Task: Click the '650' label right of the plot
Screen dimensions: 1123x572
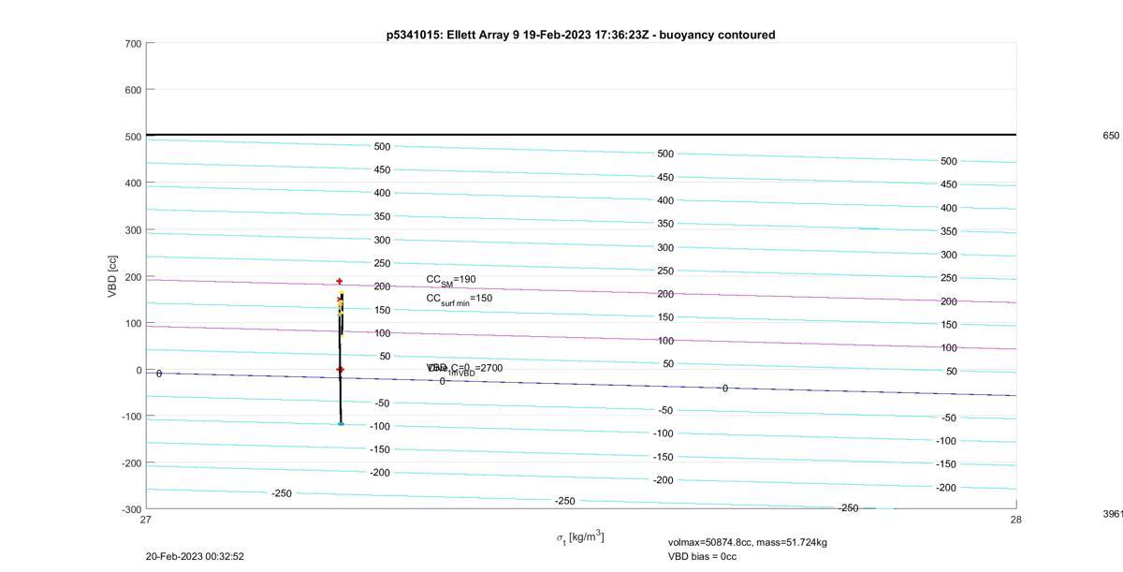Action: 1111,136
